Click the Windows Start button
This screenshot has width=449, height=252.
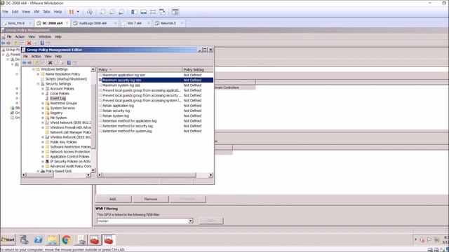8,239
